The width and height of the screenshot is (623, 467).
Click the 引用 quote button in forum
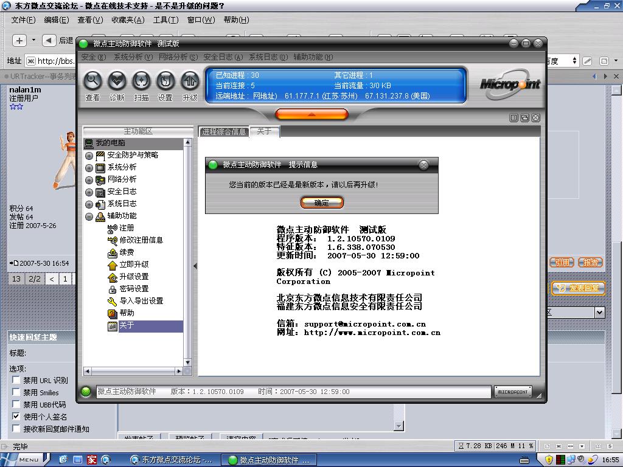click(x=562, y=263)
